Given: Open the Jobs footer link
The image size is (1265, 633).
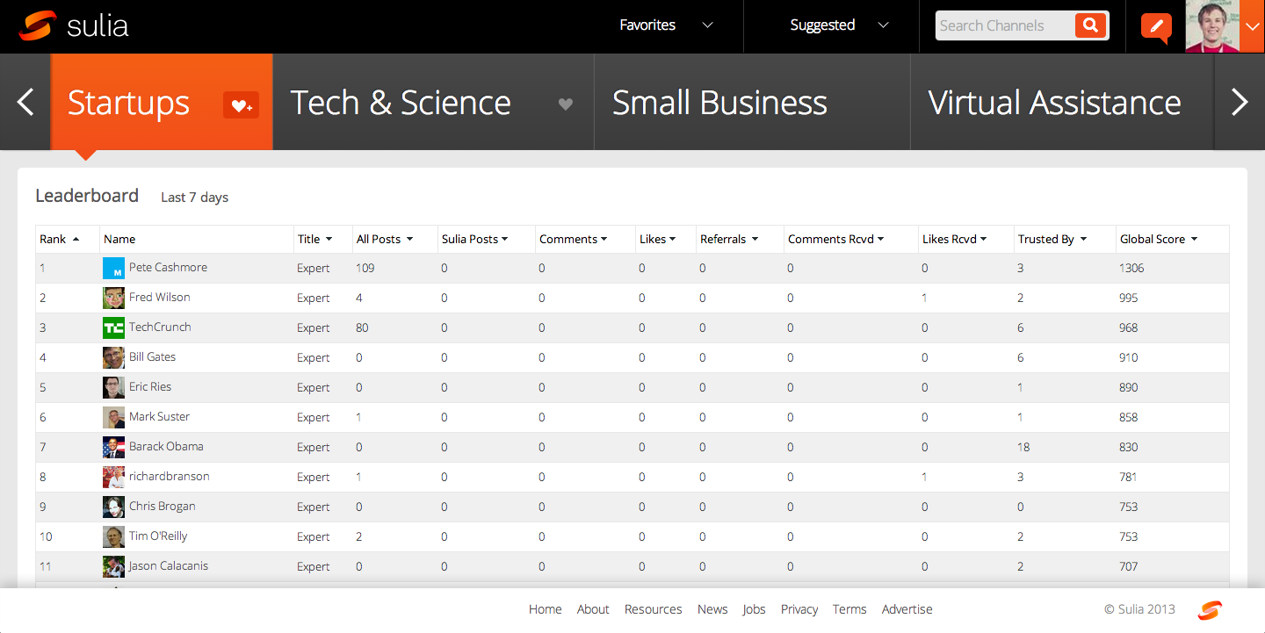Looking at the screenshot, I should 754,609.
